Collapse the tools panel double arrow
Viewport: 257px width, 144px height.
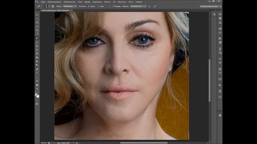pos(36,10)
